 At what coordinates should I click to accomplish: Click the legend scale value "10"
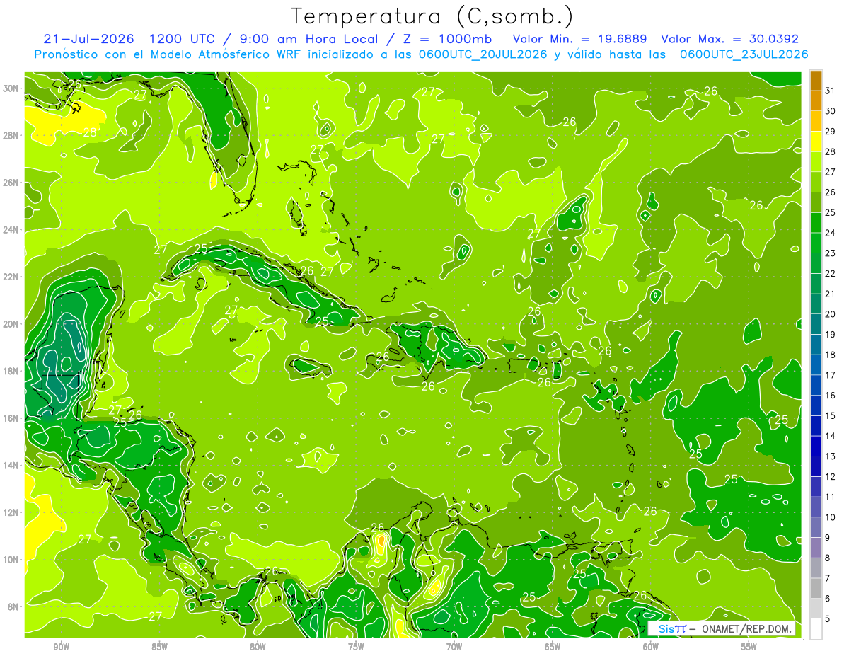pyautogui.click(x=830, y=517)
